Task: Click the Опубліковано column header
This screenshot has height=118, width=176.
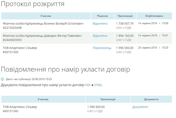Action: point(154,16)
